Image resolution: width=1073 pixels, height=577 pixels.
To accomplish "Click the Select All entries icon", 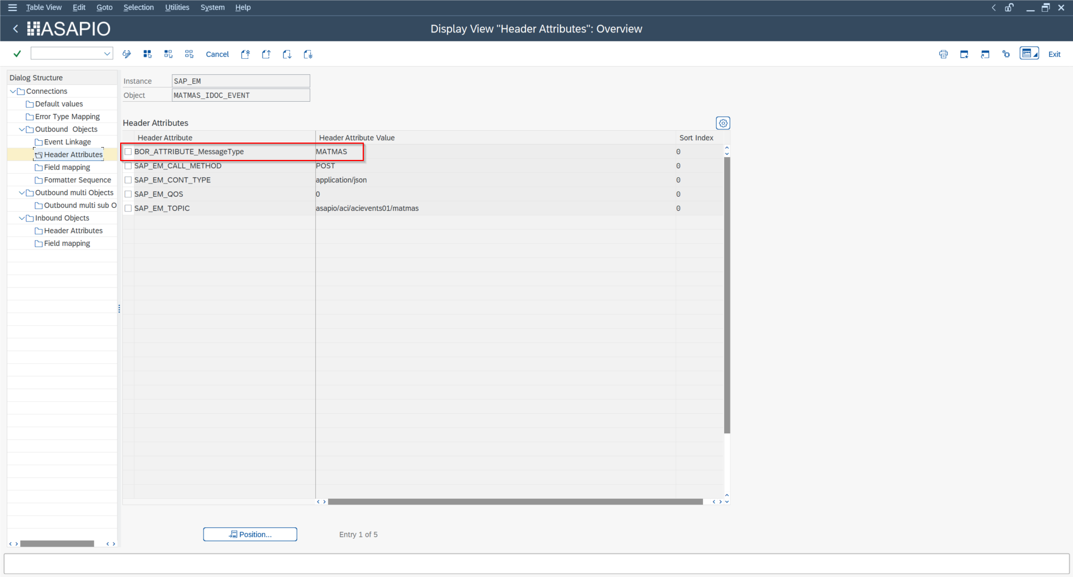I will (x=148, y=54).
